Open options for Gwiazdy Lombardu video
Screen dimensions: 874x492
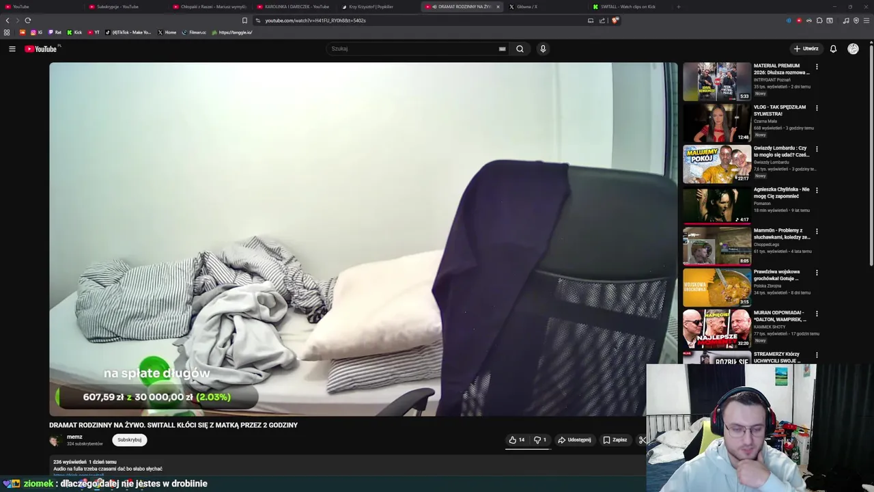817,149
